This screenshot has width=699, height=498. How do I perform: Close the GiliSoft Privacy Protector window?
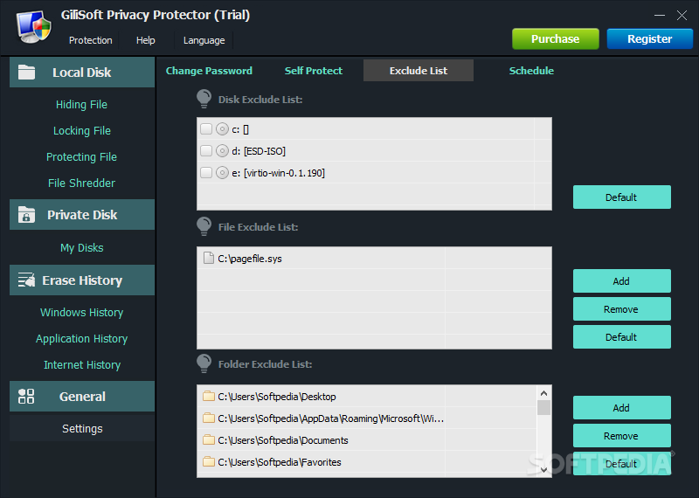pos(682,15)
